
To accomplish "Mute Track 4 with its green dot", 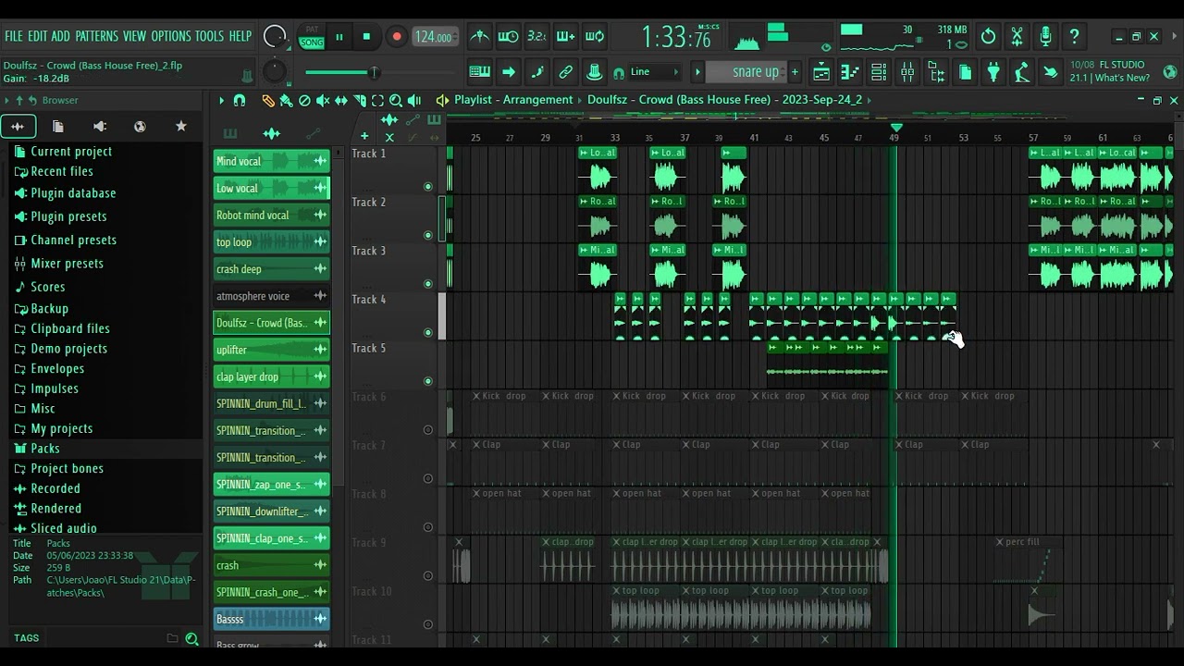I will 427,332.
